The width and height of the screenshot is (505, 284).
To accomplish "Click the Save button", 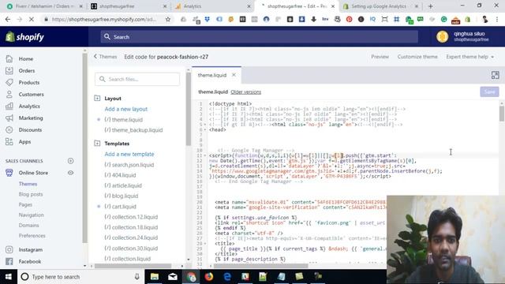I will 489,92.
